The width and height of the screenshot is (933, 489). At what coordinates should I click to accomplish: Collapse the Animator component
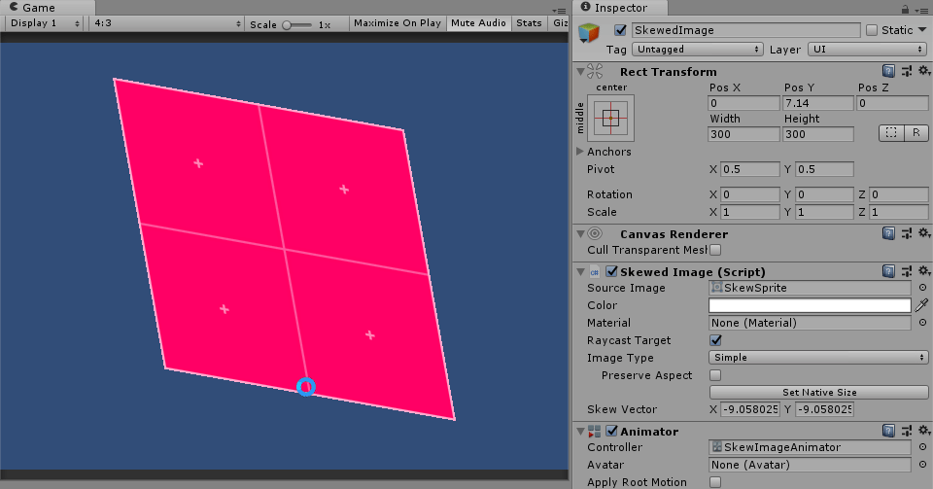point(580,431)
